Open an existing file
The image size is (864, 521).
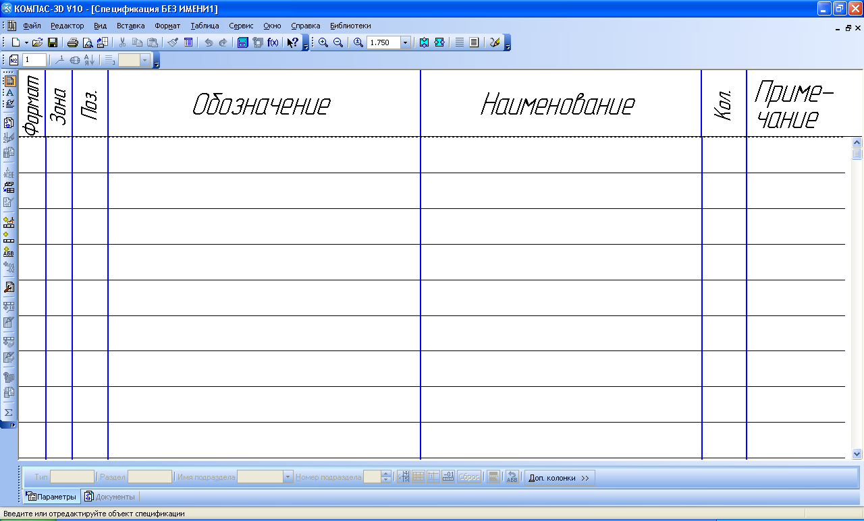click(38, 42)
